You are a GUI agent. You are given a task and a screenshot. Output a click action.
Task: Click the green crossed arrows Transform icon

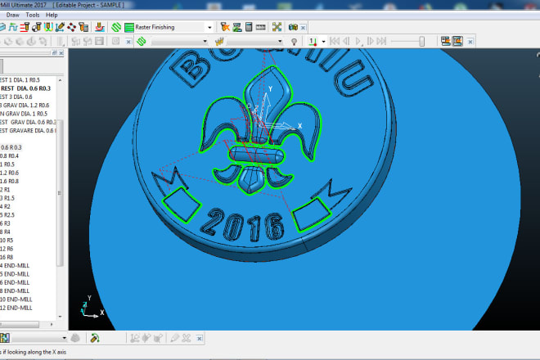click(277, 27)
